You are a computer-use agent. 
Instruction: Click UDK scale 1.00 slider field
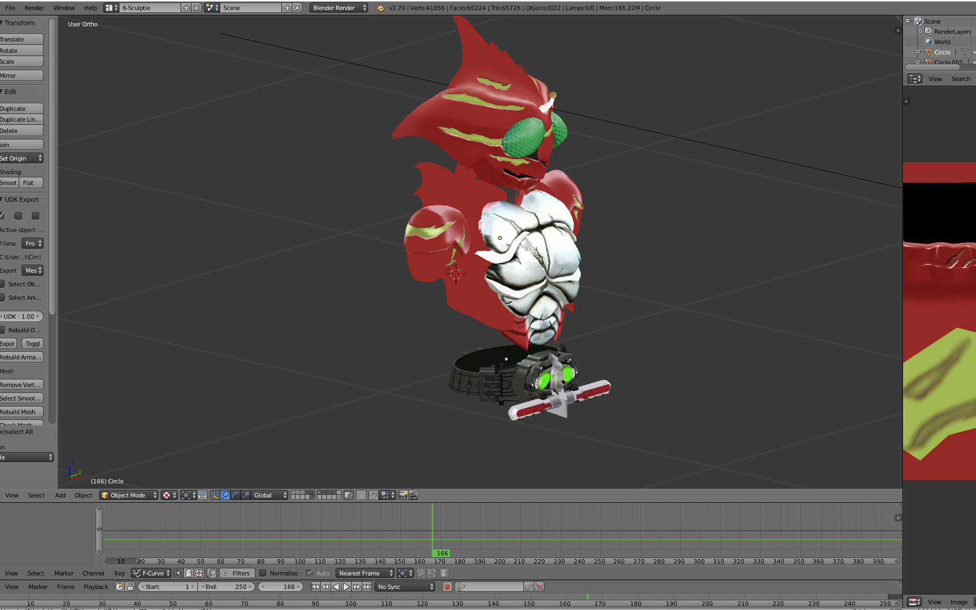tap(21, 316)
